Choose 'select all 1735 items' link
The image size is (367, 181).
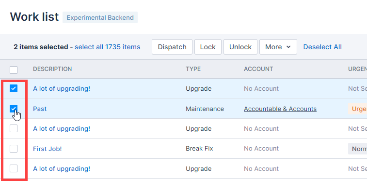coord(108,47)
